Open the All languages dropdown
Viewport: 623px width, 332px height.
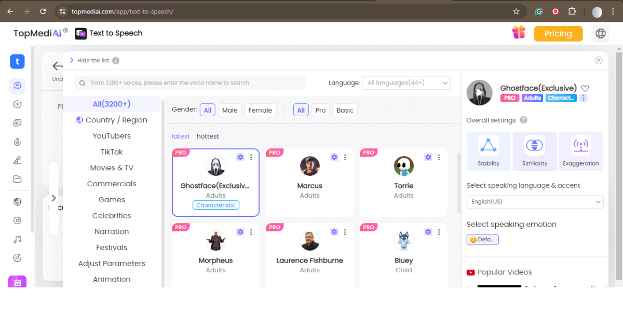(406, 82)
